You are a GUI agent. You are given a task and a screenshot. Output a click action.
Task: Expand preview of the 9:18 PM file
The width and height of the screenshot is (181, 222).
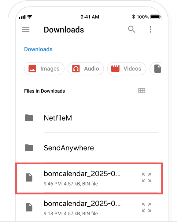coord(146,207)
